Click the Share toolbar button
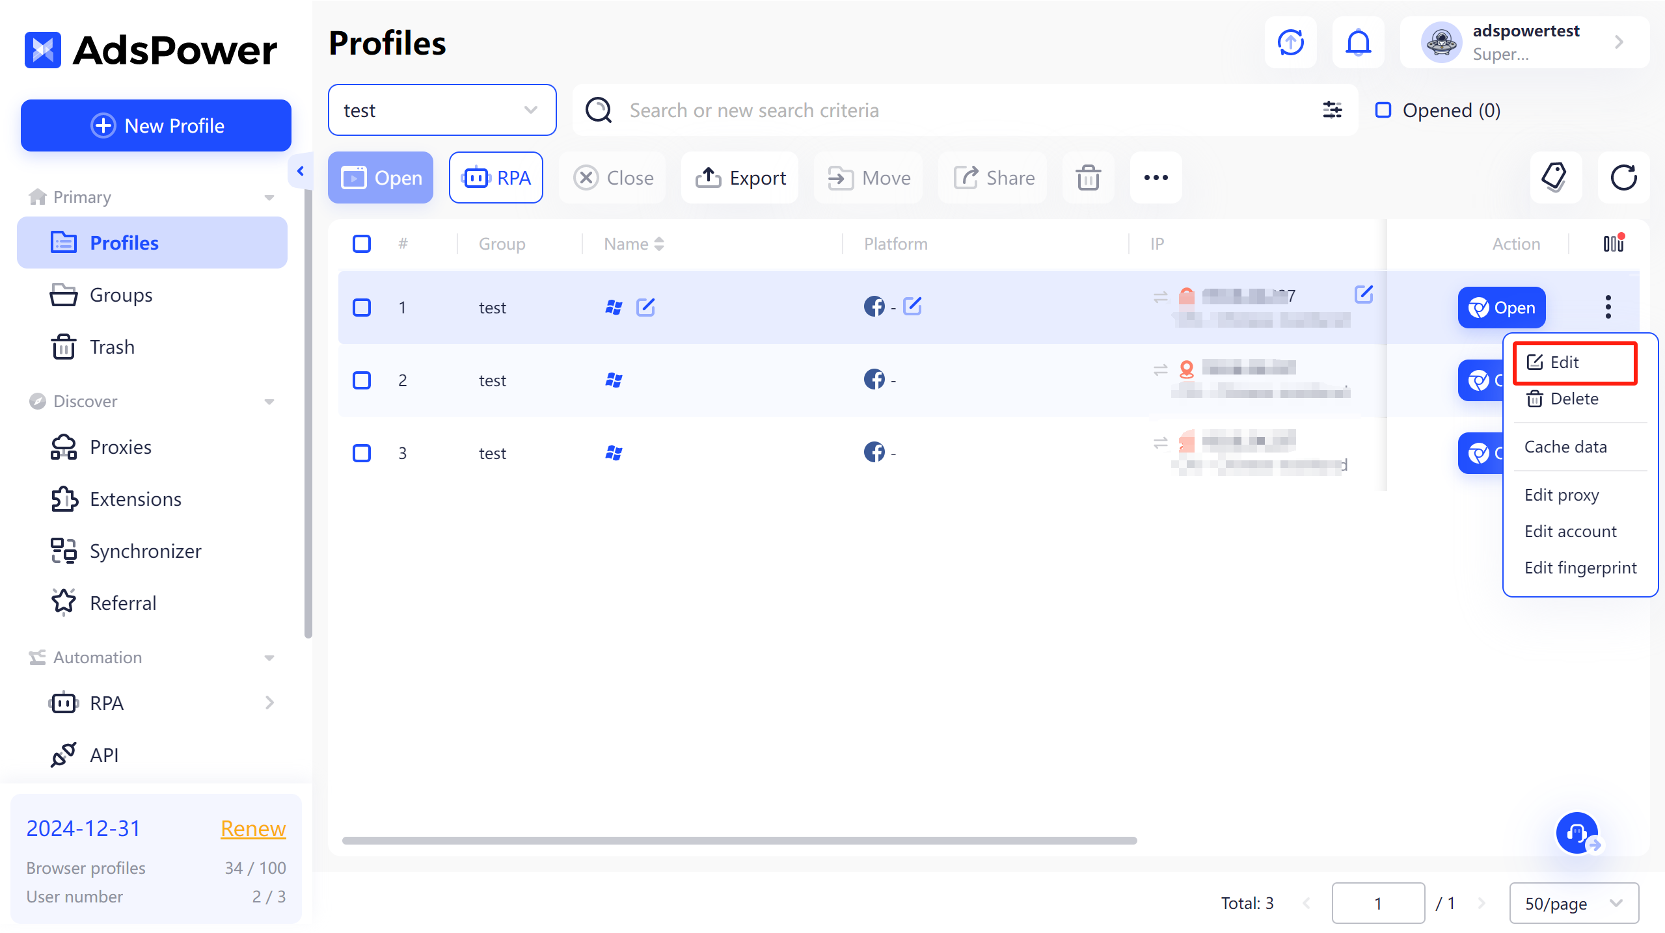The width and height of the screenshot is (1665, 933). point(993,177)
